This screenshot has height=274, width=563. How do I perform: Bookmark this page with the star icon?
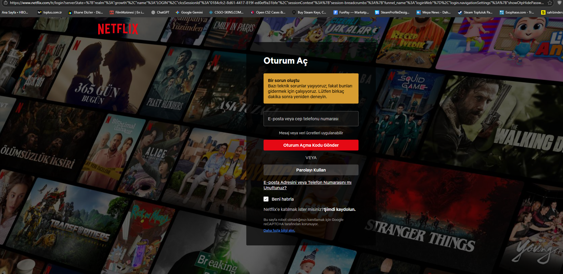click(x=550, y=3)
